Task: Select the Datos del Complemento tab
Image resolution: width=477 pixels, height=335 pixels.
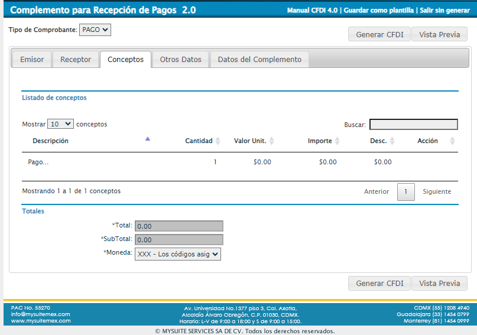Action: [x=259, y=60]
